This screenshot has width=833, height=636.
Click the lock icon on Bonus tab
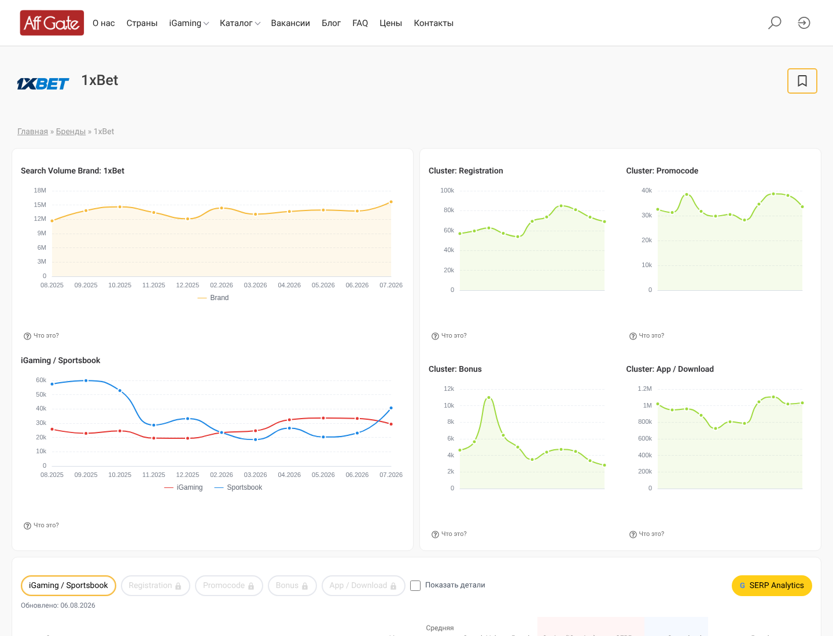pyautogui.click(x=305, y=586)
